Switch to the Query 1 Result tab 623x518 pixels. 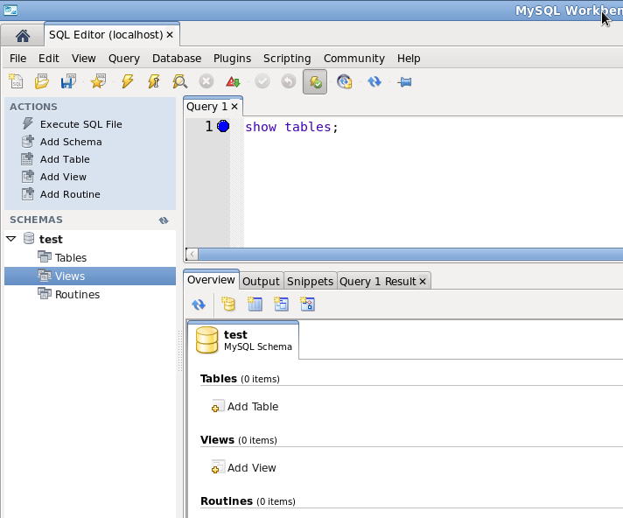[377, 281]
